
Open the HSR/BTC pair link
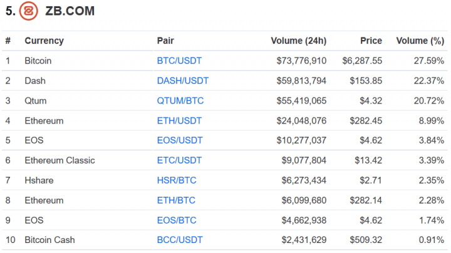[177, 181]
